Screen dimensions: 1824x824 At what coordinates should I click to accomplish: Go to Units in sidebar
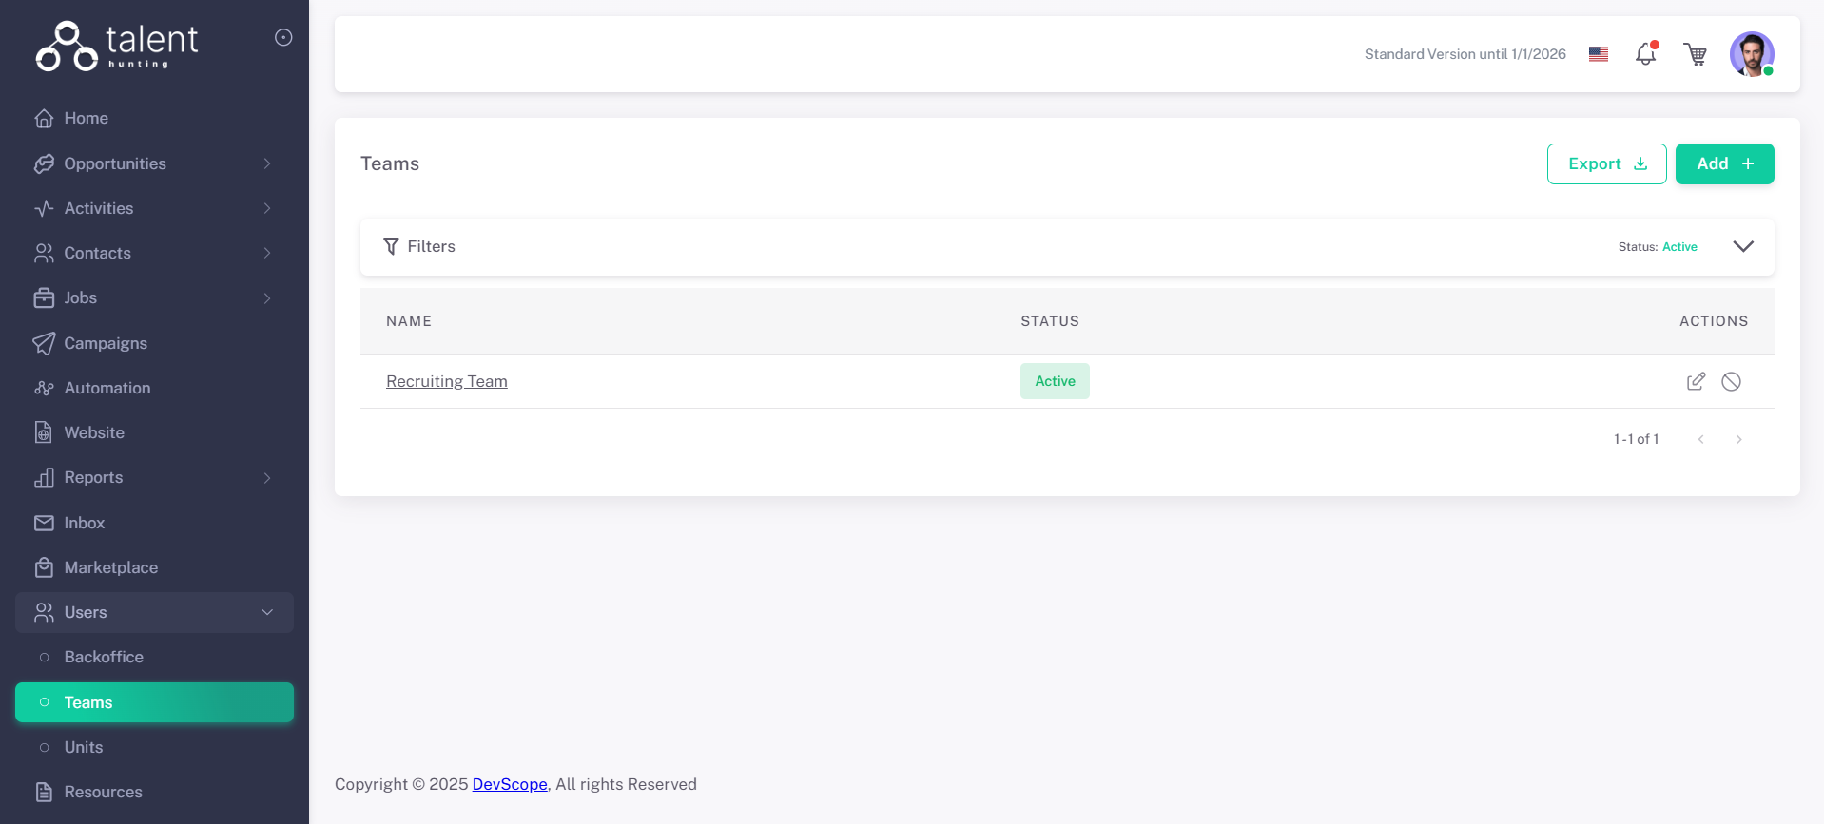coord(84,747)
